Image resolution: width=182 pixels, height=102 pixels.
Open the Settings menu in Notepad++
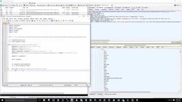click(32, 19)
